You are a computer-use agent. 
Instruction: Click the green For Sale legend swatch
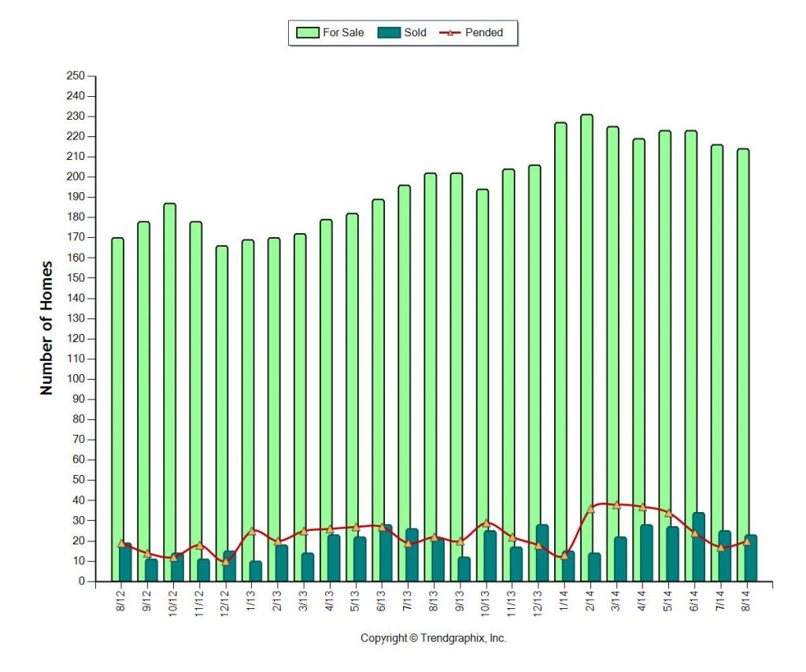307,33
